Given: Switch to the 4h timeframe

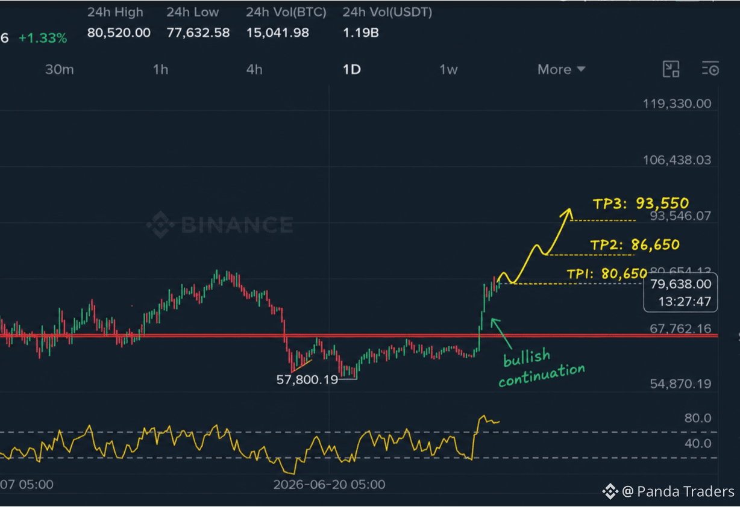Looking at the screenshot, I should coord(254,69).
